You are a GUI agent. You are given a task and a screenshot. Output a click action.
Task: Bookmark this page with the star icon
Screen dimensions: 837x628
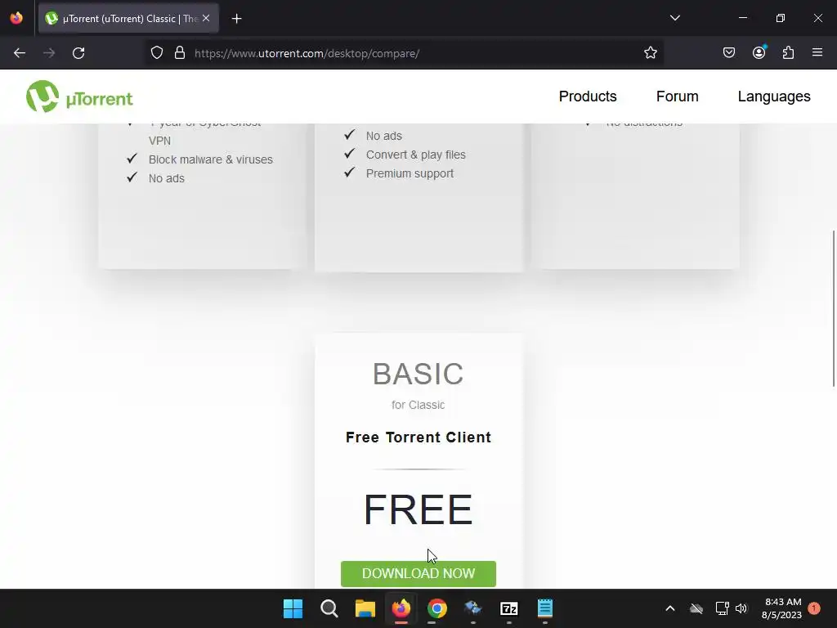pos(650,53)
